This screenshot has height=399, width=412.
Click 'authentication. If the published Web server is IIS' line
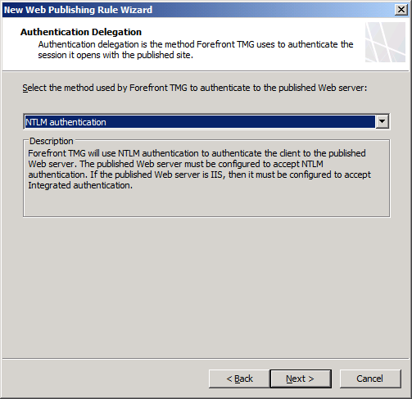199,175
